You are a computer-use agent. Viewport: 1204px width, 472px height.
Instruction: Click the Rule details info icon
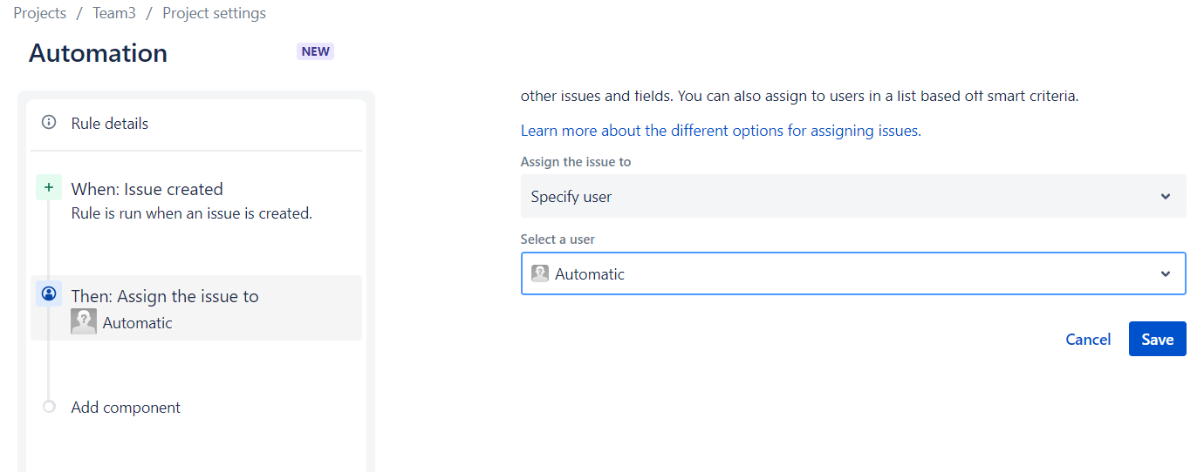click(x=49, y=123)
